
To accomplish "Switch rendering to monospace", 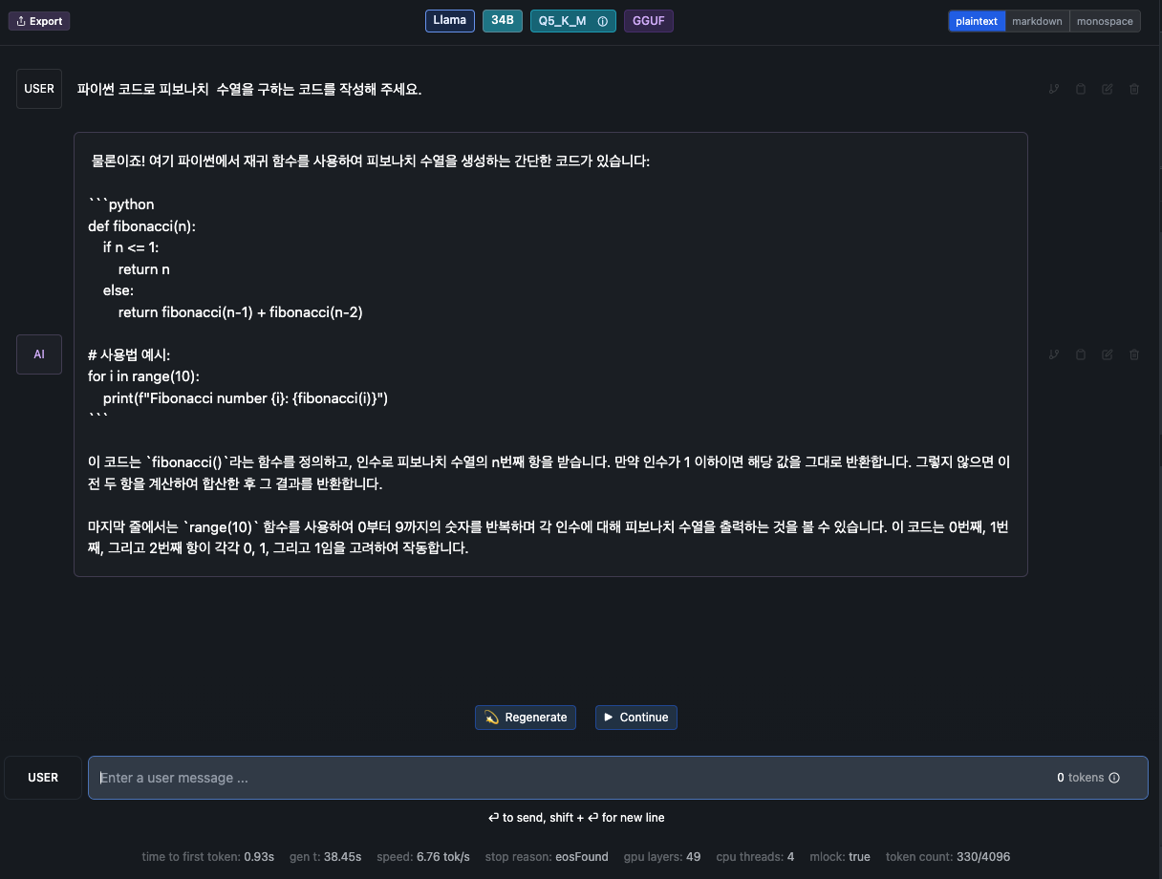I will 1105,21.
